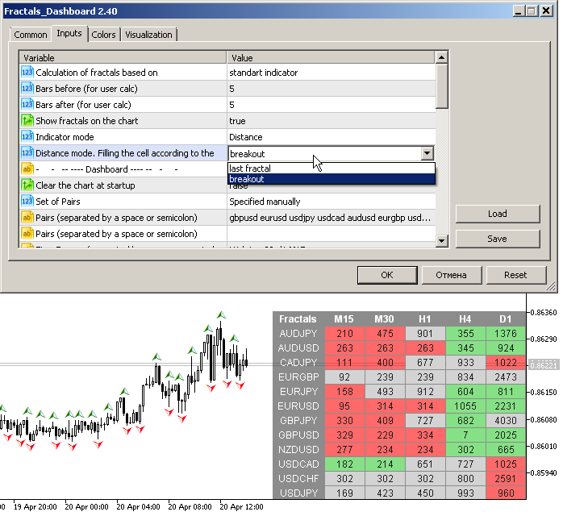Switch to the Common tab
Screen dimensions: 563x516
[x=31, y=35]
